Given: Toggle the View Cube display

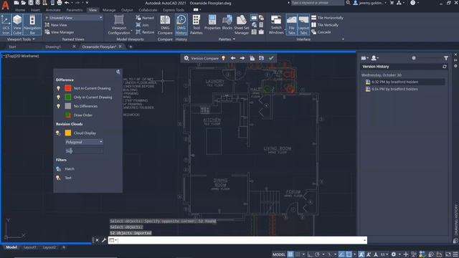Looking at the screenshot, I should coord(17,24).
